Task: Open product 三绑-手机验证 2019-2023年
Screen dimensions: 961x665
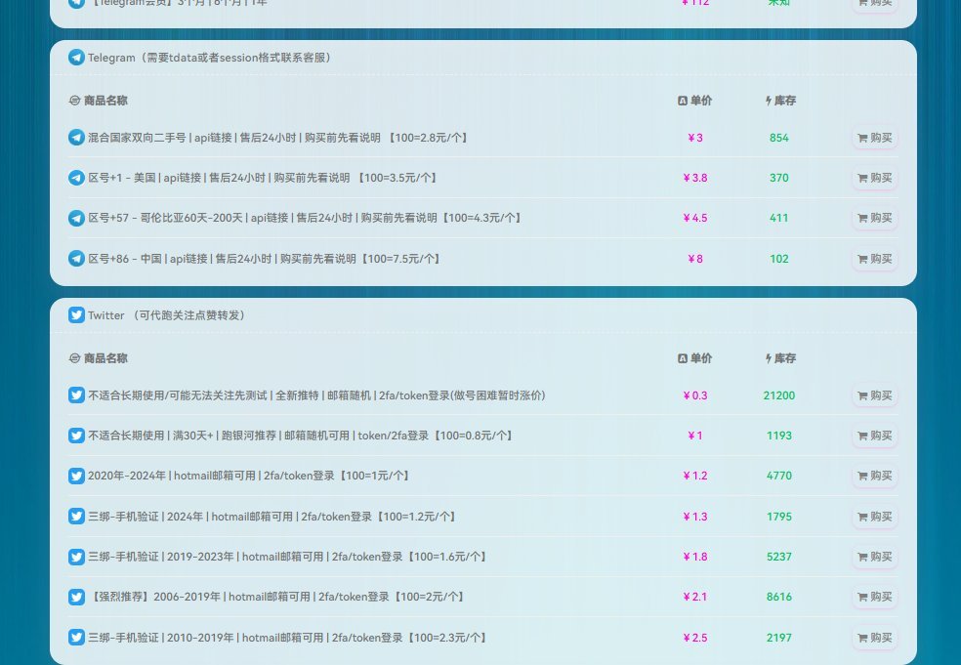Action: pyautogui.click(x=288, y=557)
